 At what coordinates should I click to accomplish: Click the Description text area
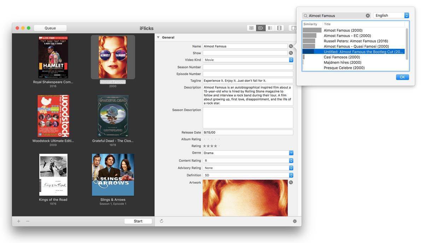248,95
